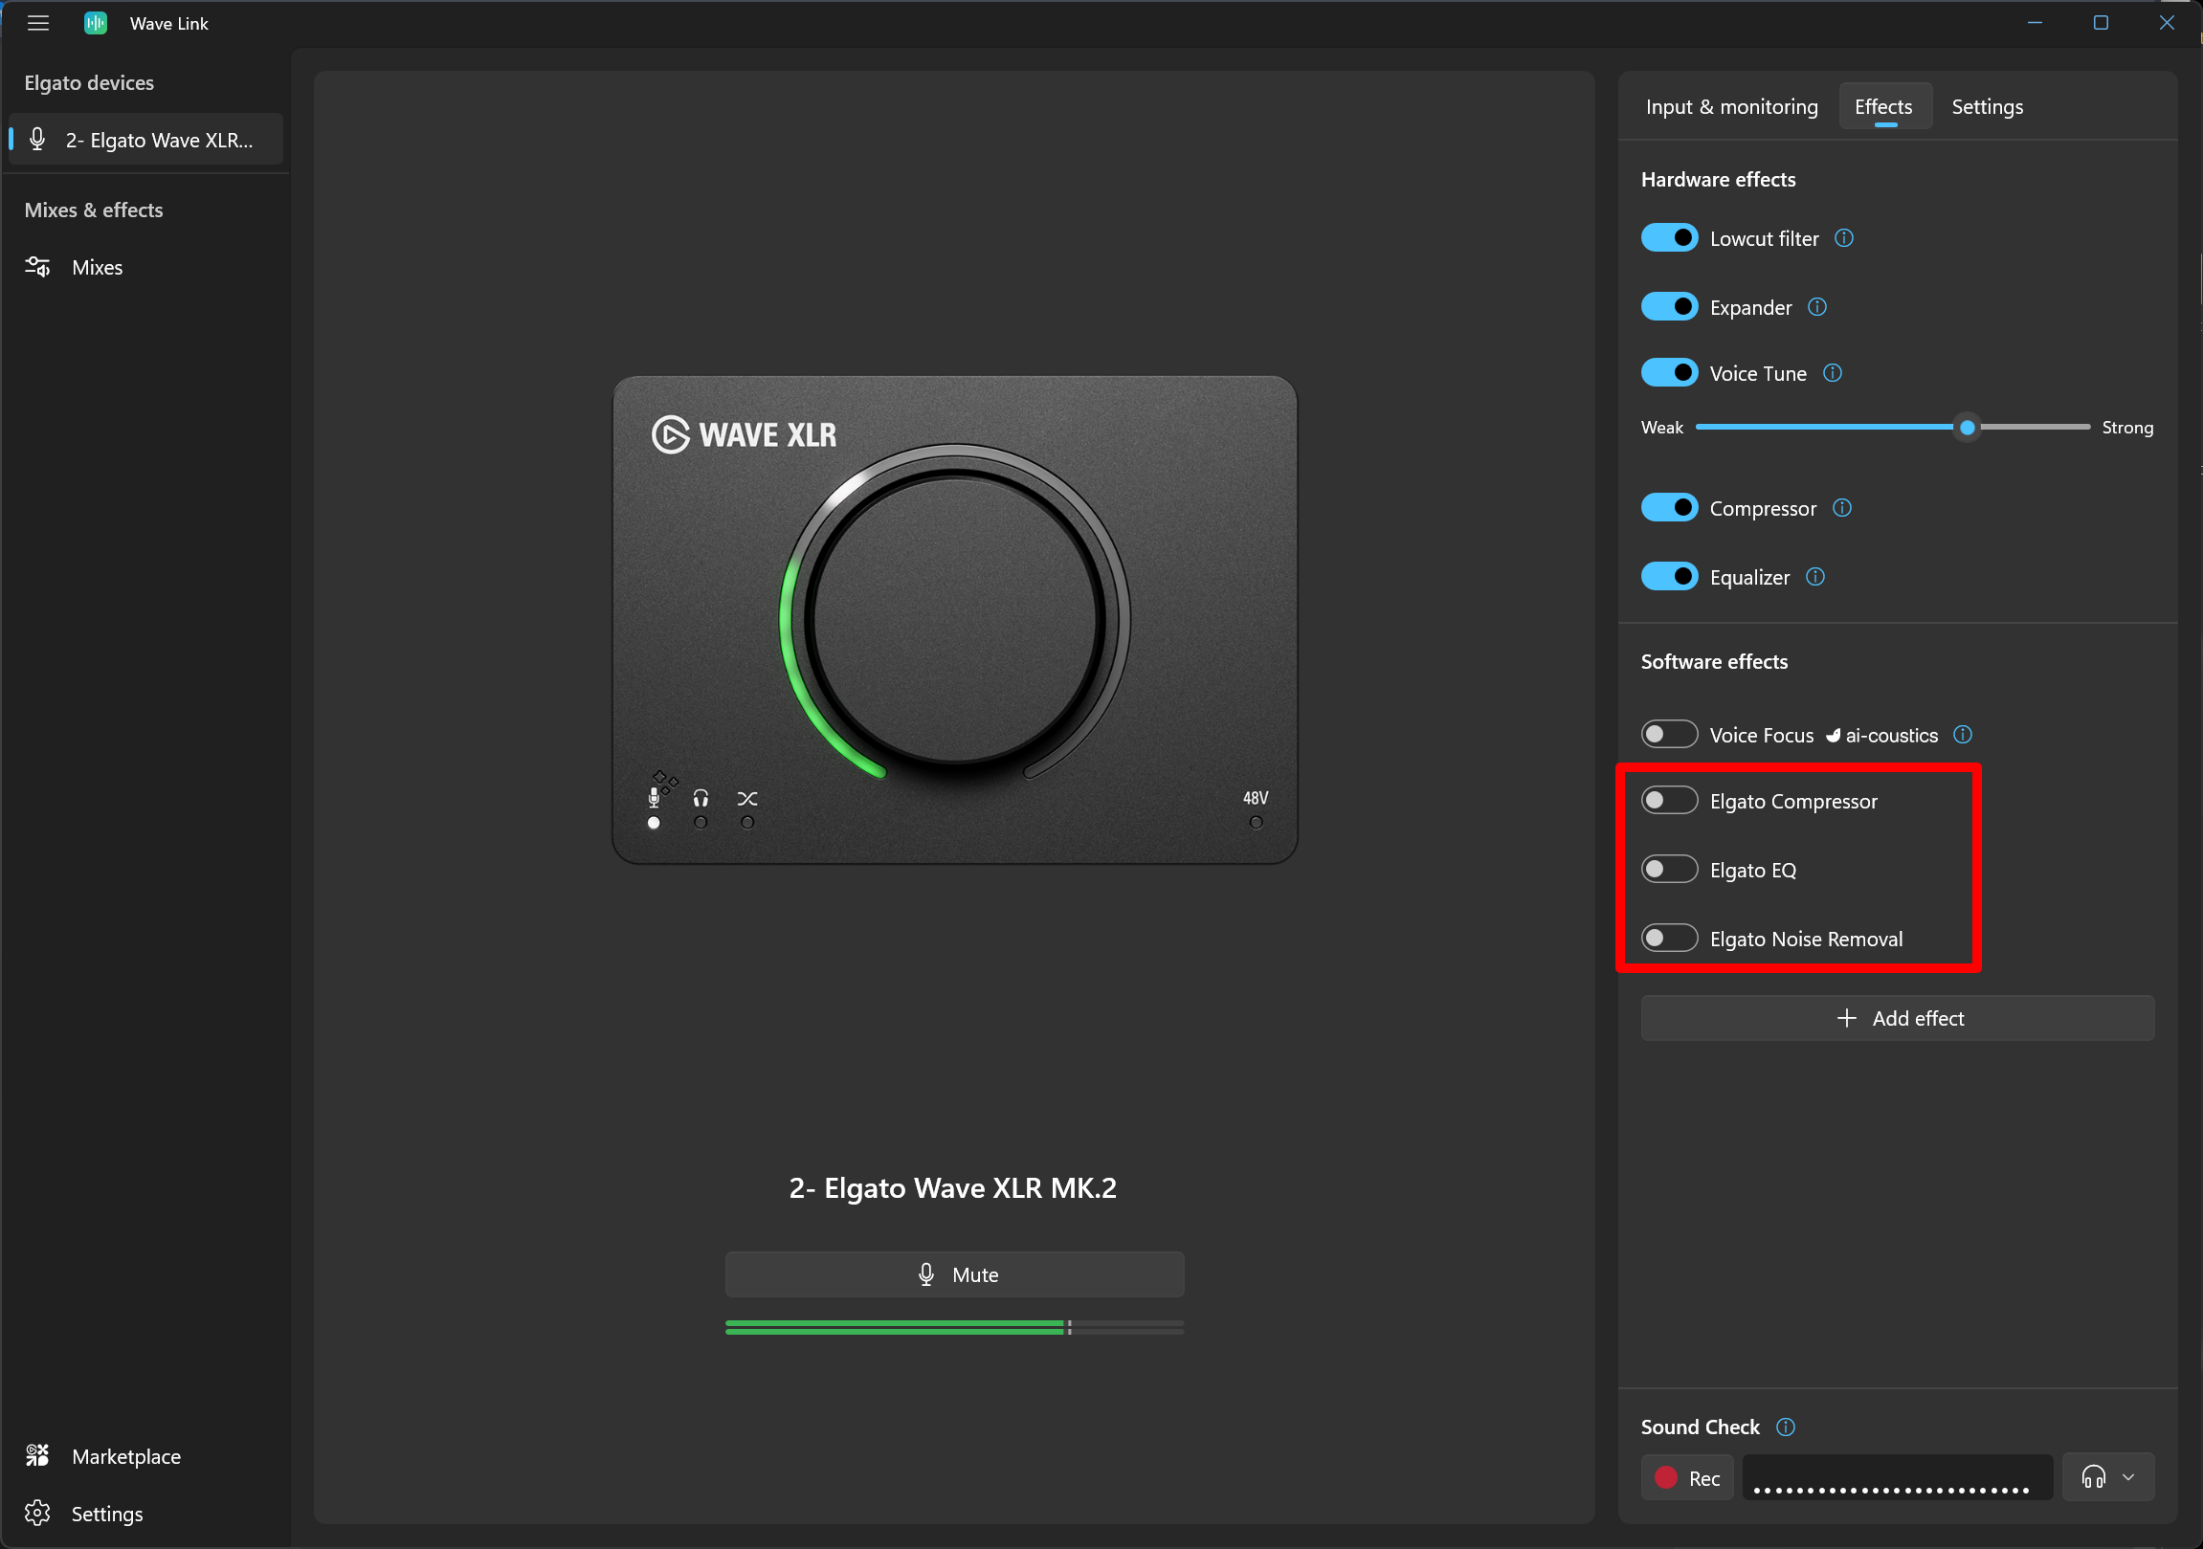Click the Lowcut filter info icon
Screen dimensions: 2203x1549
click(x=1843, y=238)
